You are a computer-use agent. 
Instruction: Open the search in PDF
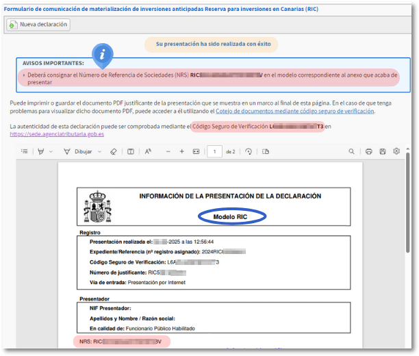click(352, 151)
